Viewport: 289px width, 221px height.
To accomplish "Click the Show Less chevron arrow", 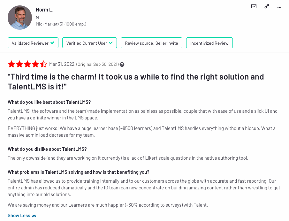I will coord(34,216).
